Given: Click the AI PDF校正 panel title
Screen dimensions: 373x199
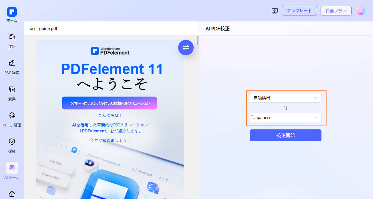Looking at the screenshot, I should coord(217,29).
